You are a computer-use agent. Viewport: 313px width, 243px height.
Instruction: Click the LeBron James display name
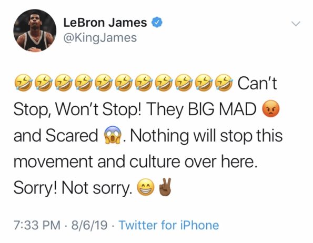(105, 22)
